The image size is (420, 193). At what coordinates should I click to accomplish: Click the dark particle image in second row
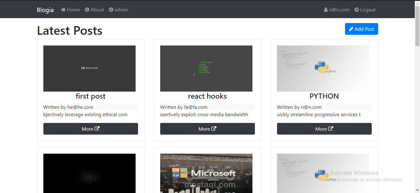point(89,173)
